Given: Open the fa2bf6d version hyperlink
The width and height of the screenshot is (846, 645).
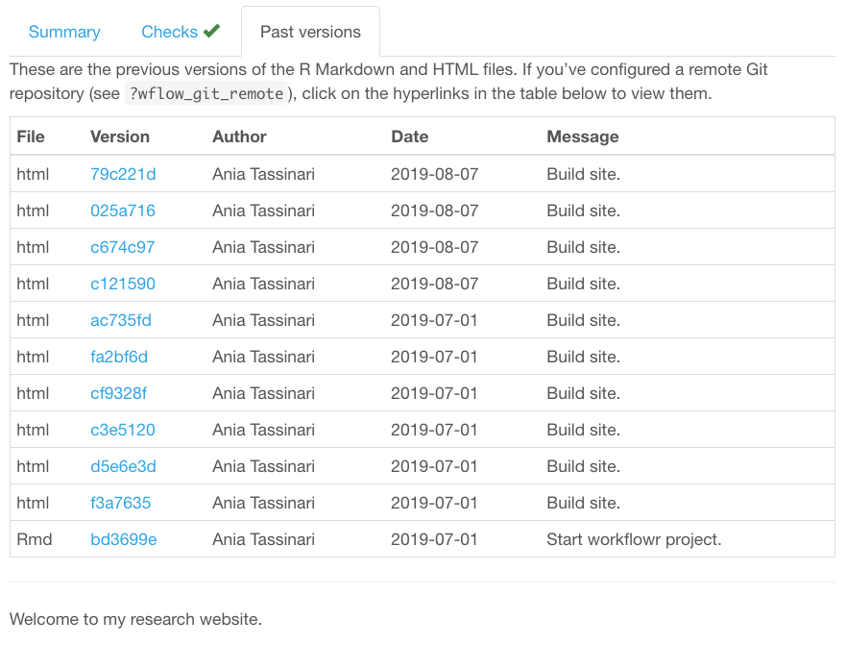Looking at the screenshot, I should [119, 357].
